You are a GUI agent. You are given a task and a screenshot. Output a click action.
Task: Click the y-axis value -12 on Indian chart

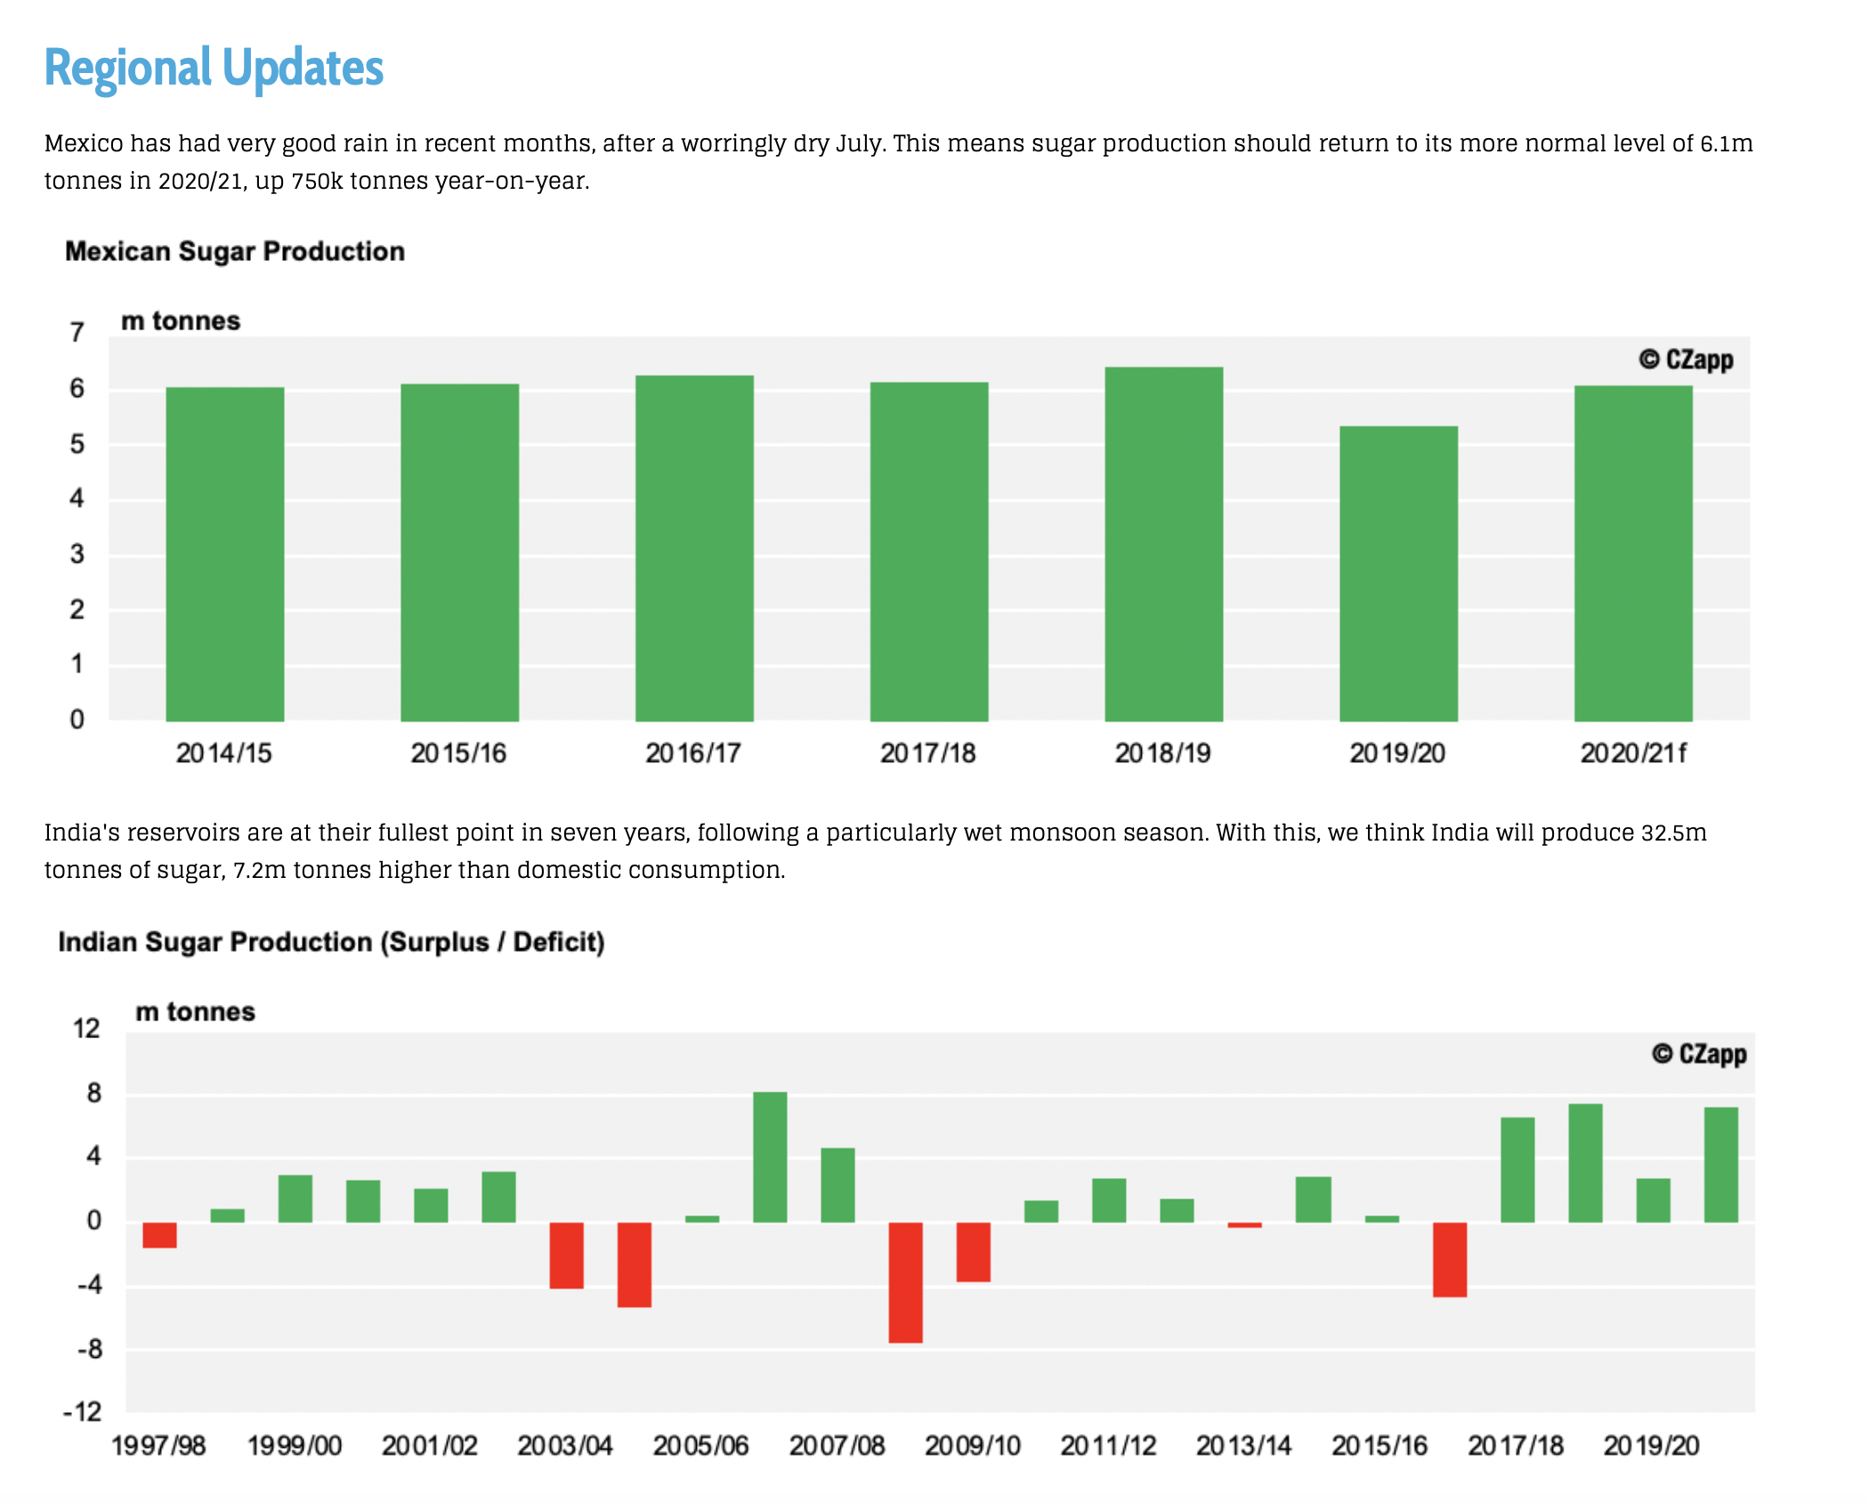82,1411
